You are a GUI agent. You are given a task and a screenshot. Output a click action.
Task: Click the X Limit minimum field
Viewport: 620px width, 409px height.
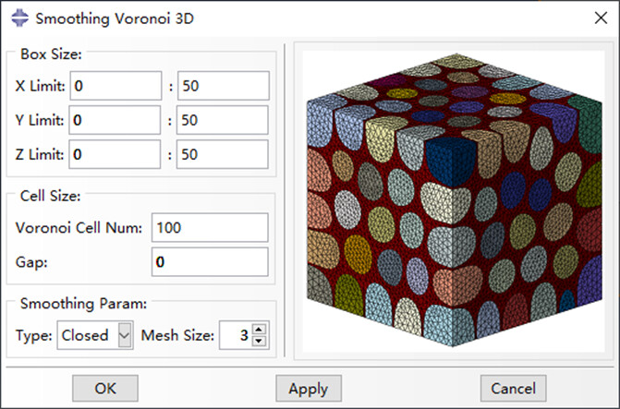pos(115,86)
